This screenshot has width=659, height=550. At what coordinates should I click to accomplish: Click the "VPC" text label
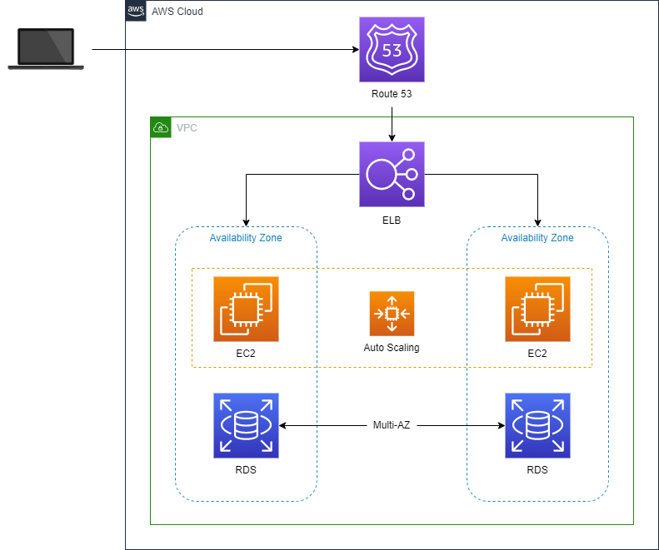pyautogui.click(x=187, y=128)
